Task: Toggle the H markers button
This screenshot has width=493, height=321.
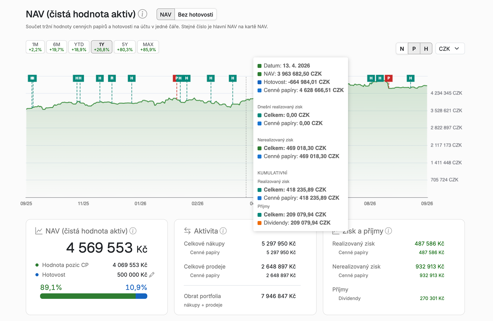Action: [x=426, y=49]
